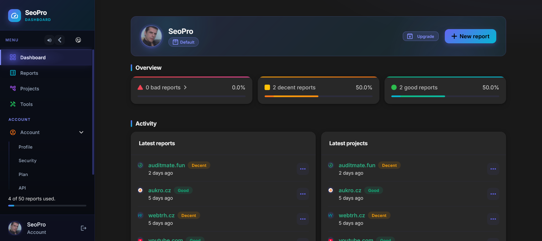542x241 pixels.
Task: Toggle the sound speaker icon in menu header
Action: coord(49,40)
